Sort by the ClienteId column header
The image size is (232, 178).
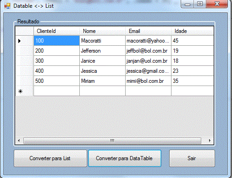(x=56, y=31)
